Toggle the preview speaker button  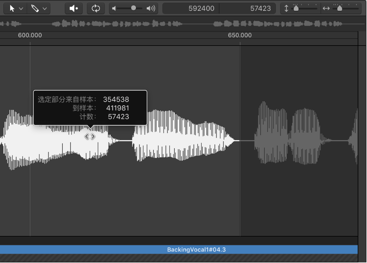(74, 8)
